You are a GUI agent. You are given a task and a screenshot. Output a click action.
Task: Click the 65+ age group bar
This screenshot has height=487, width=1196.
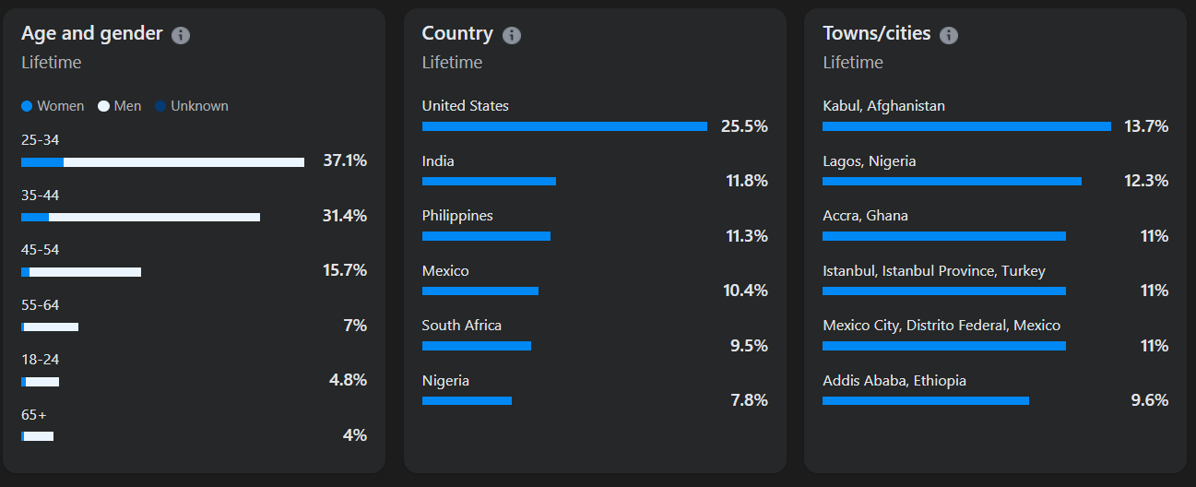click(x=38, y=436)
